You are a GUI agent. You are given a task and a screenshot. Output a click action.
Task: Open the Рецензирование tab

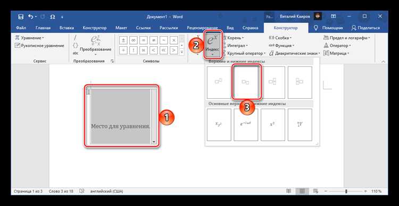(202, 28)
